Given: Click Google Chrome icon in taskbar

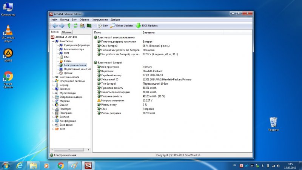Looking at the screenshot, I should [x=61, y=165].
